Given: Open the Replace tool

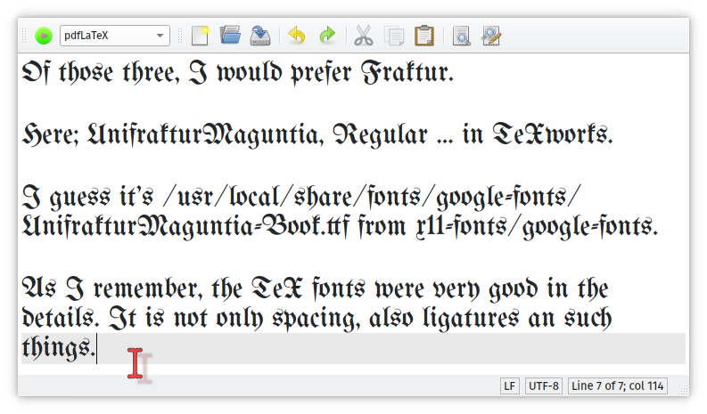Looking at the screenshot, I should pos(490,36).
